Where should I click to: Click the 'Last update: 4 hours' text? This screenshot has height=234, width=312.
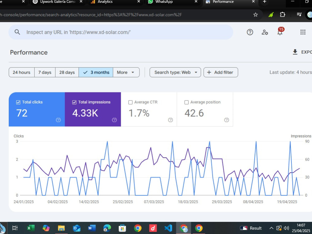point(291,72)
